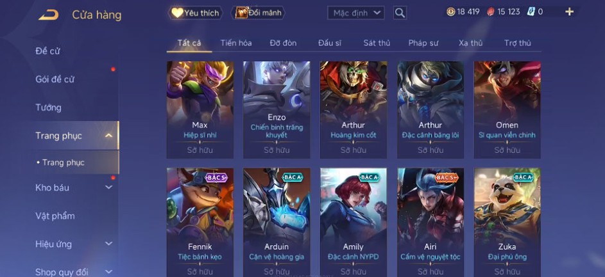Open the Yêu thích heart filter
Screen dimensions: 605x277
click(195, 13)
